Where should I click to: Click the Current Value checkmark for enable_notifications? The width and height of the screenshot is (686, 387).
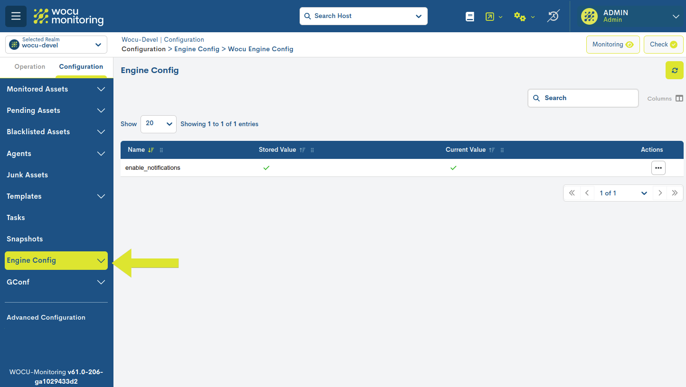point(453,168)
